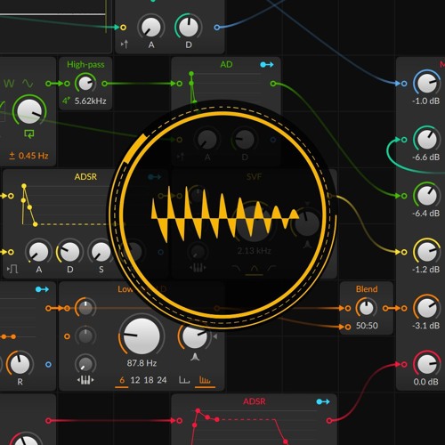Click the 5.62kHz frequency value
Screen dimensions: 445x445
tap(90, 101)
